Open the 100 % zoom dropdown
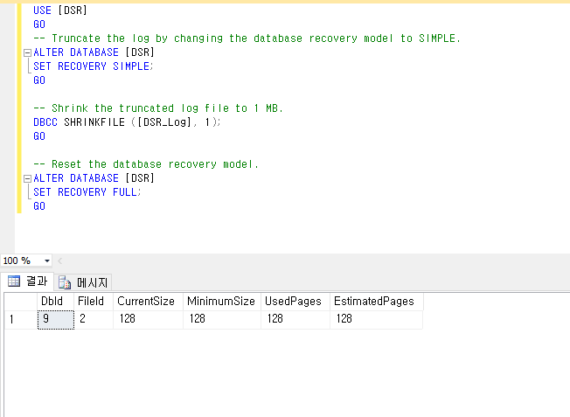This screenshot has height=417, width=570. [46, 261]
